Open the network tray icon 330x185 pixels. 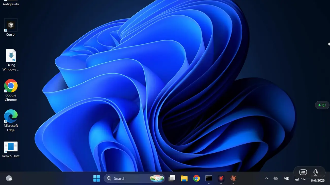click(x=296, y=179)
